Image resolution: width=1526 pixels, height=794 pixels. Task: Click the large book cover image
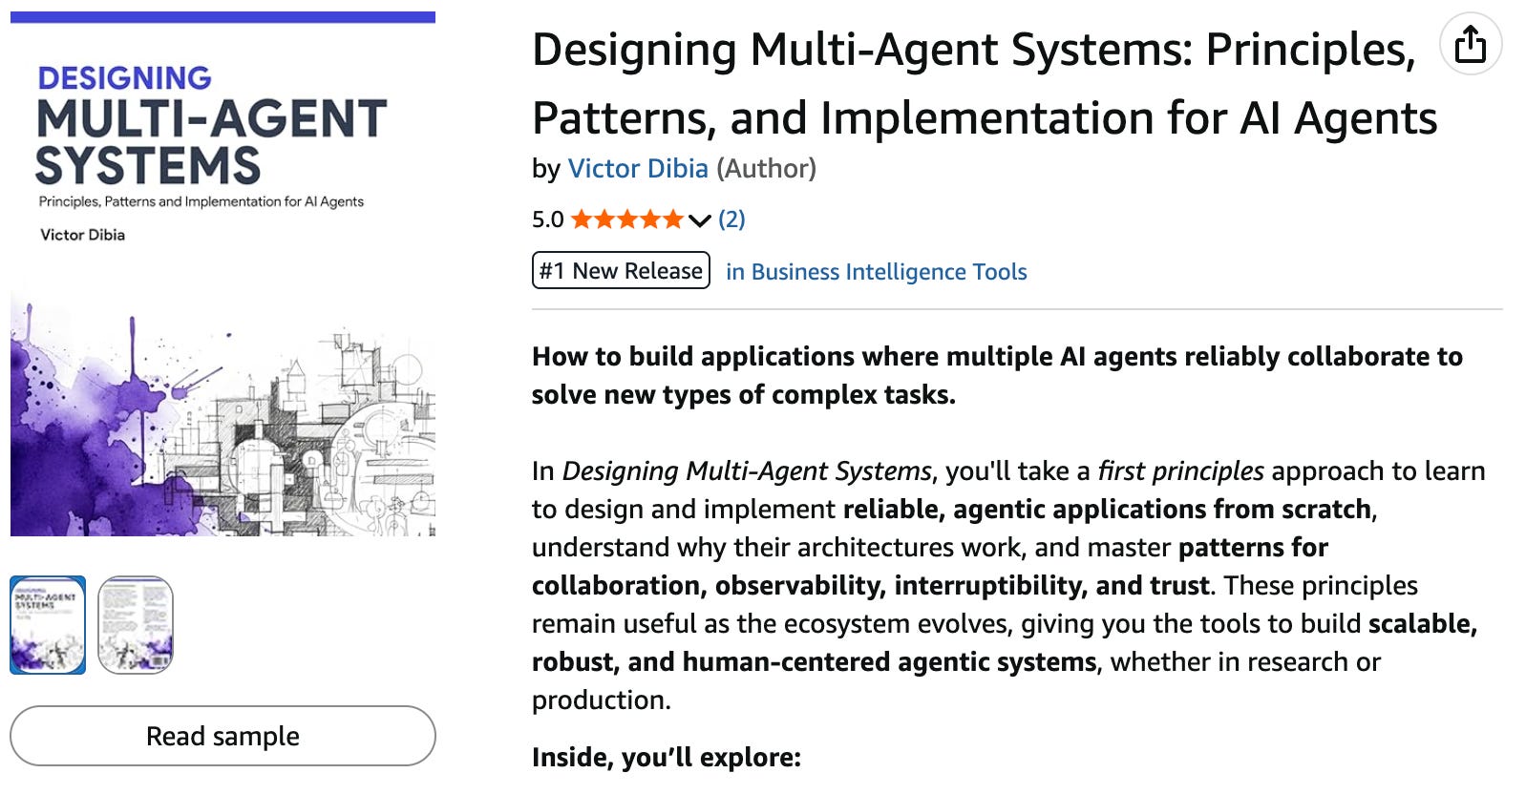[x=223, y=274]
